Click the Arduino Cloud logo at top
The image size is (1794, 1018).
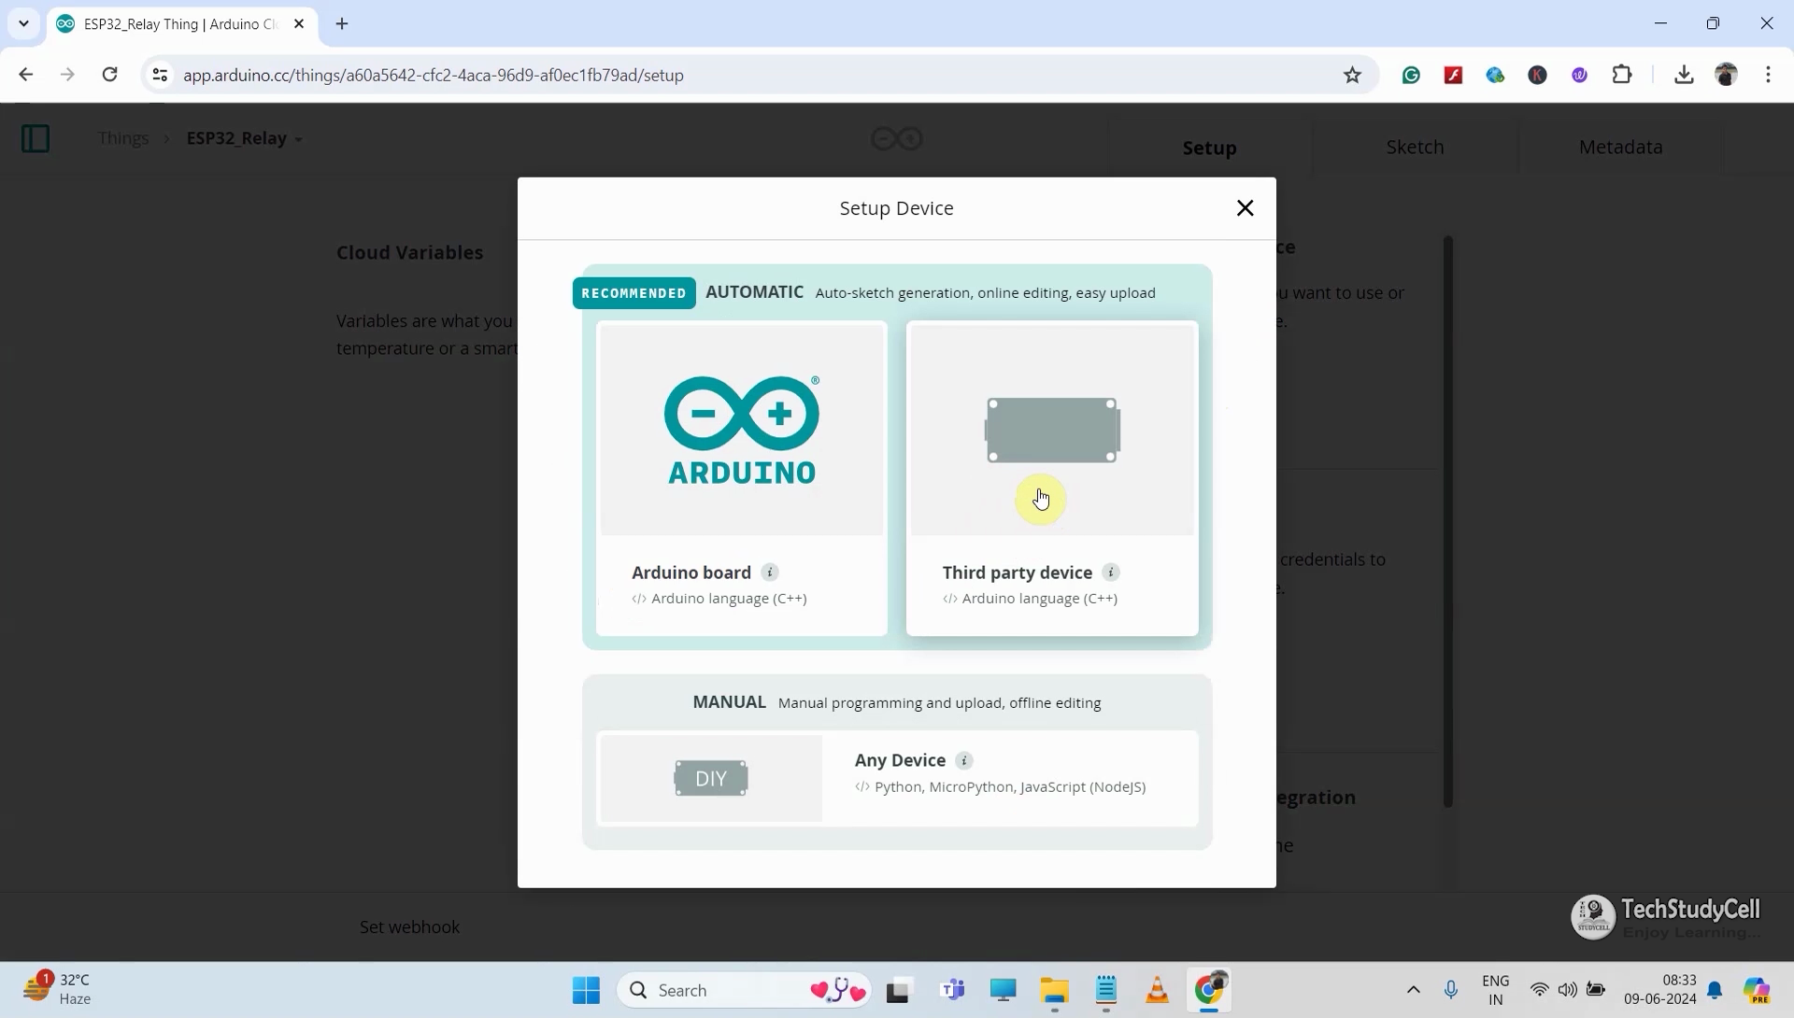click(x=895, y=137)
